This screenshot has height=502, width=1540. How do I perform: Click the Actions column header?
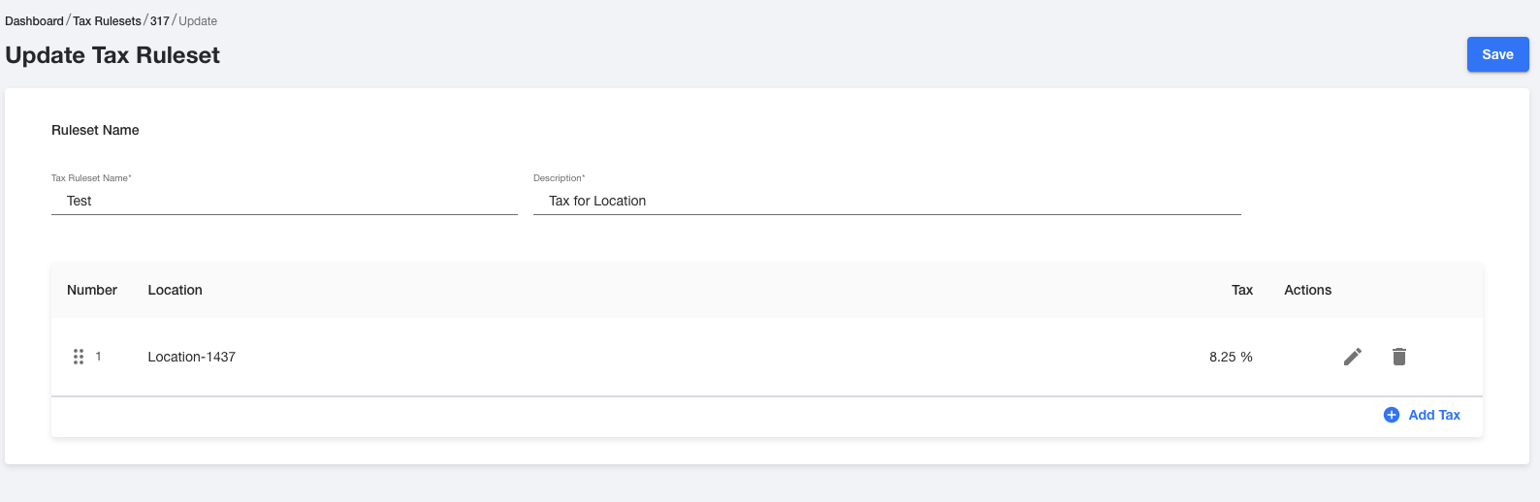coord(1307,290)
